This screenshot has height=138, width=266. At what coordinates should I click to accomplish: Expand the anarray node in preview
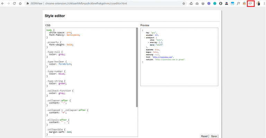coord(149,42)
